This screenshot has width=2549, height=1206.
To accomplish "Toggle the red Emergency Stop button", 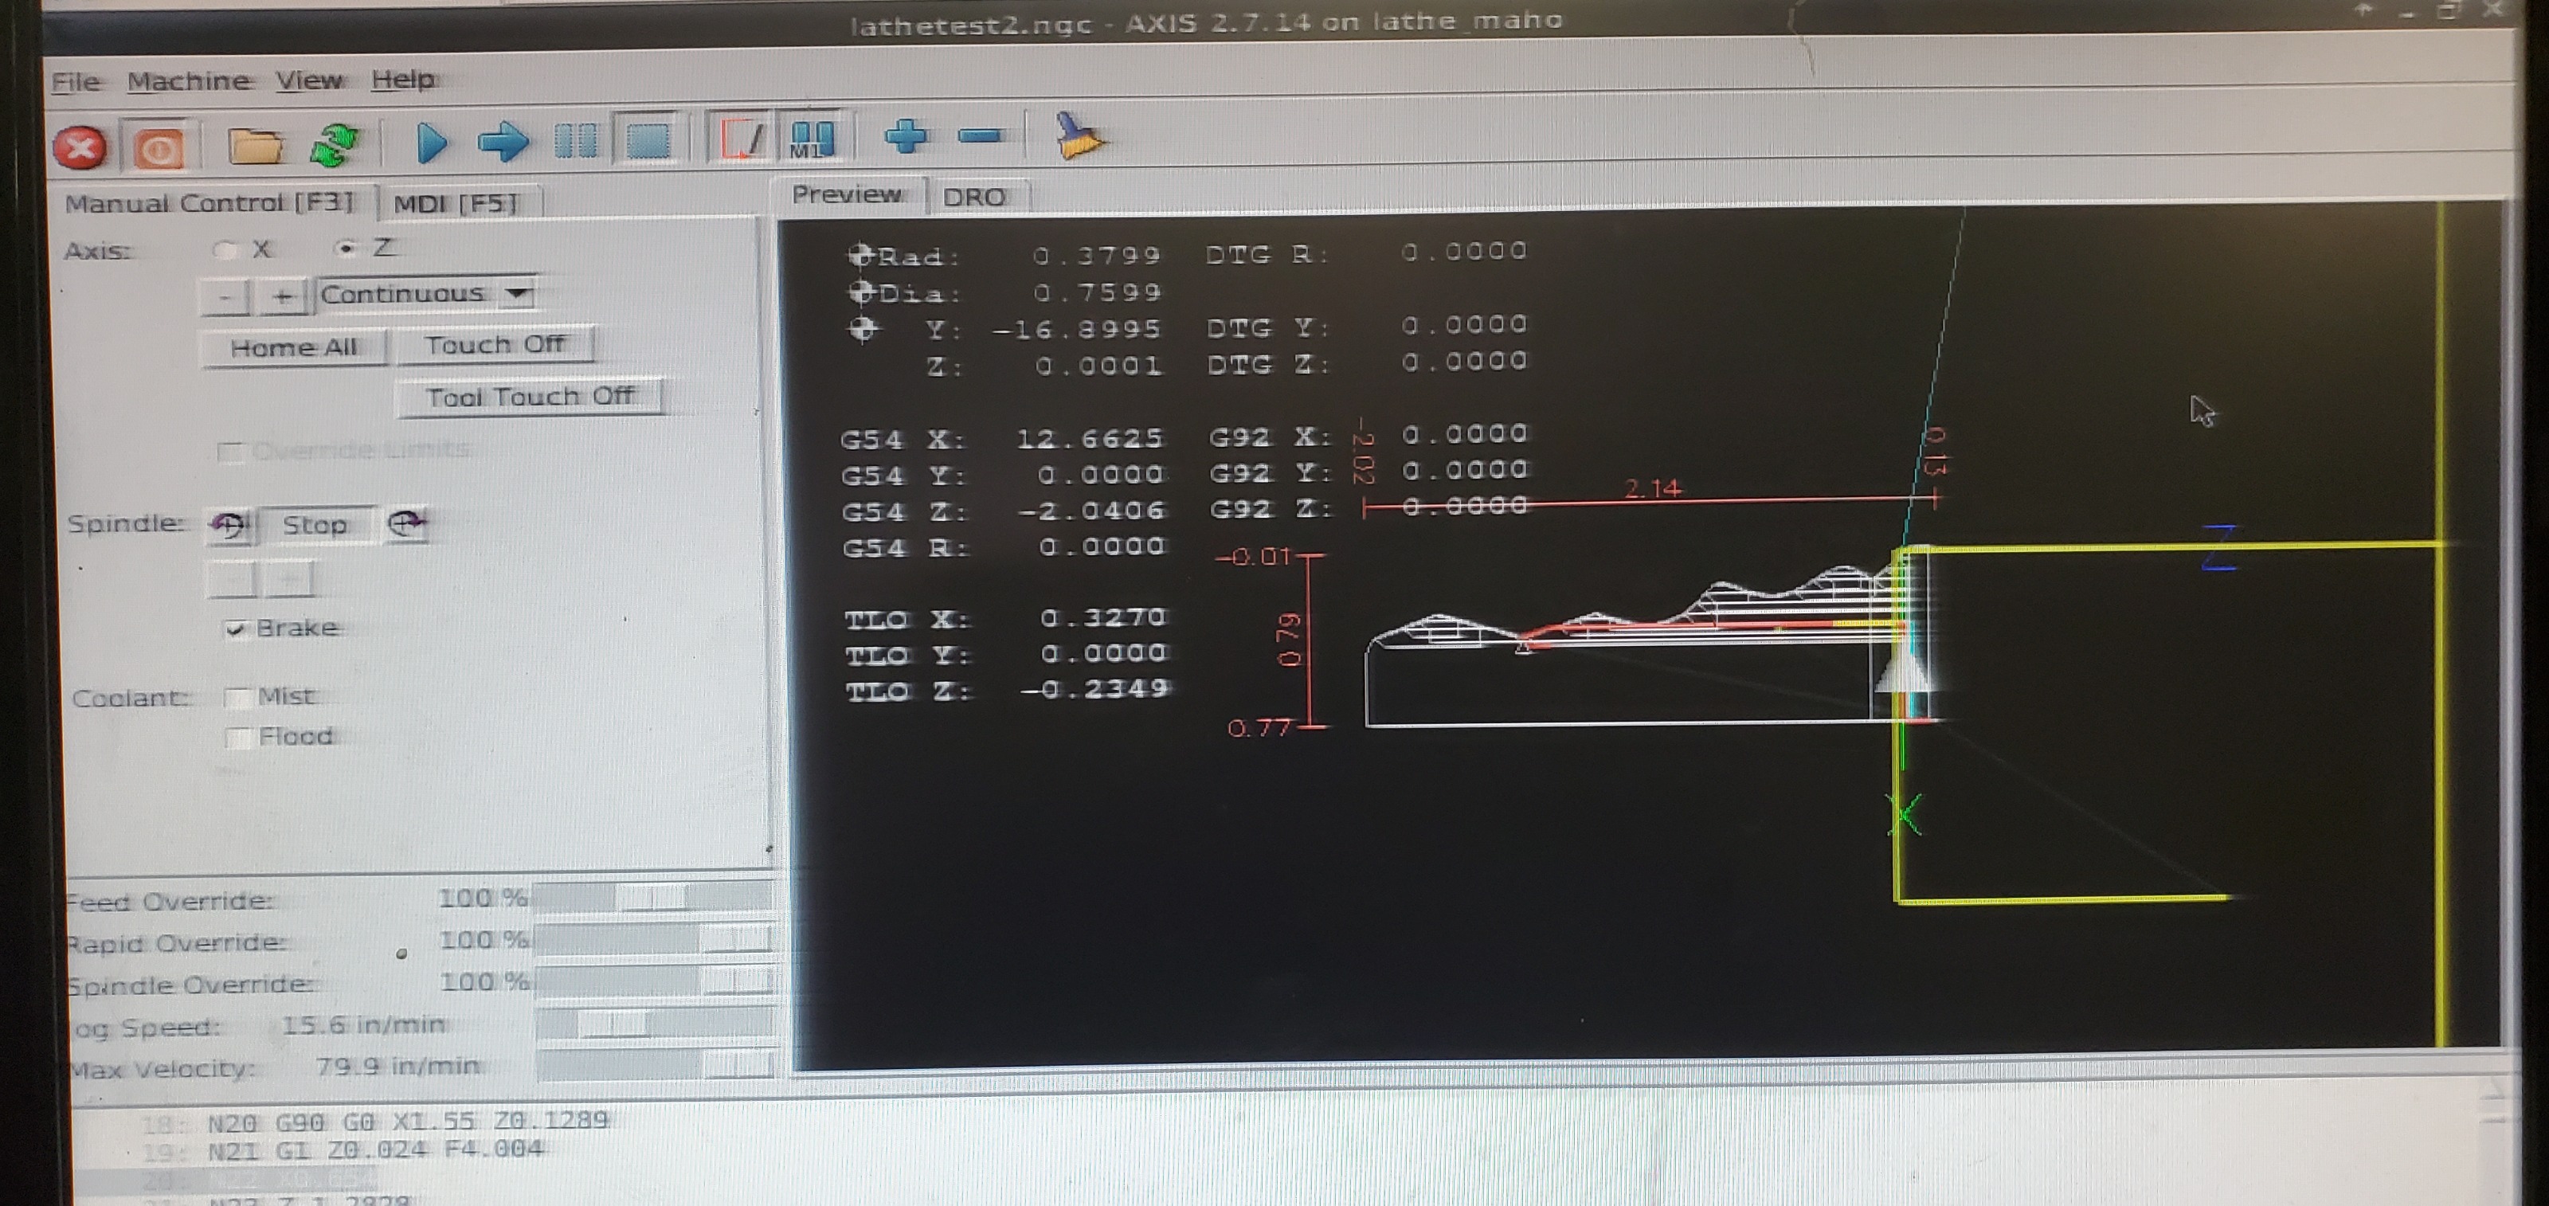I will (80, 148).
